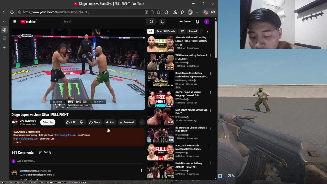
Task: Open the MMAFightingonSBN channel name
Action: tap(184, 80)
